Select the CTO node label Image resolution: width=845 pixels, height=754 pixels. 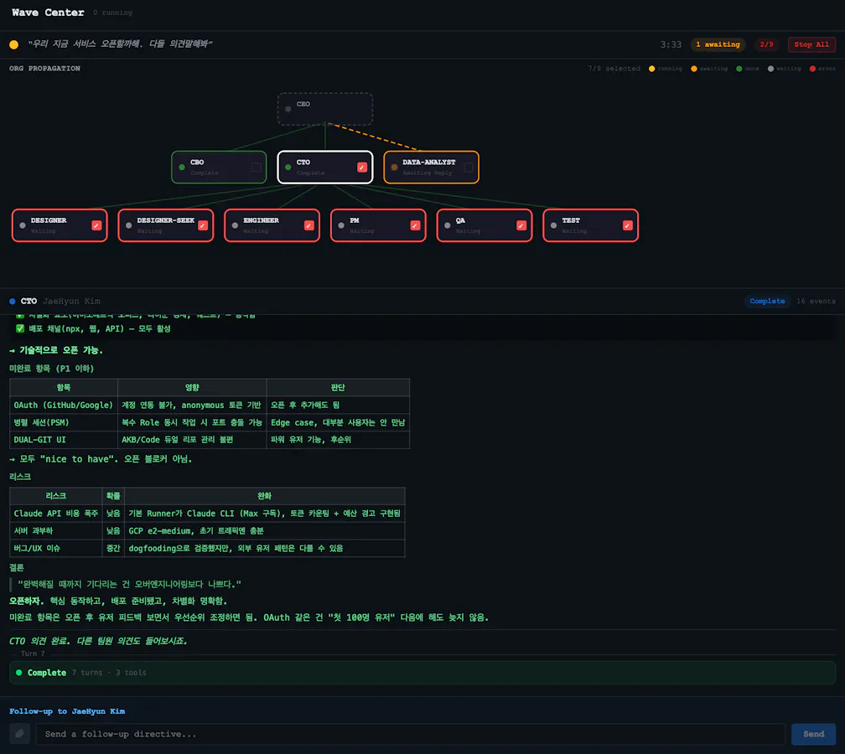(303, 163)
